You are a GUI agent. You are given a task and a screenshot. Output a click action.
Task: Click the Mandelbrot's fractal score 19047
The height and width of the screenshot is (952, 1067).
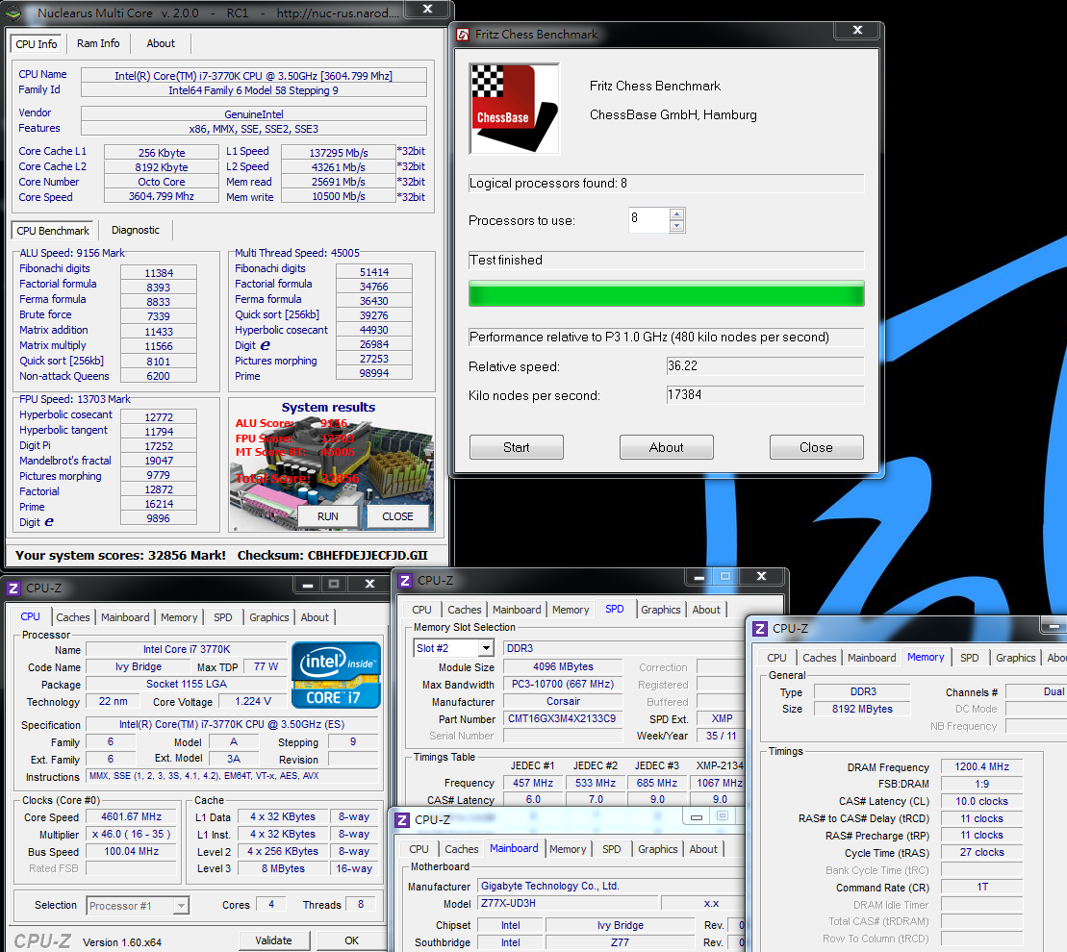[159, 461]
